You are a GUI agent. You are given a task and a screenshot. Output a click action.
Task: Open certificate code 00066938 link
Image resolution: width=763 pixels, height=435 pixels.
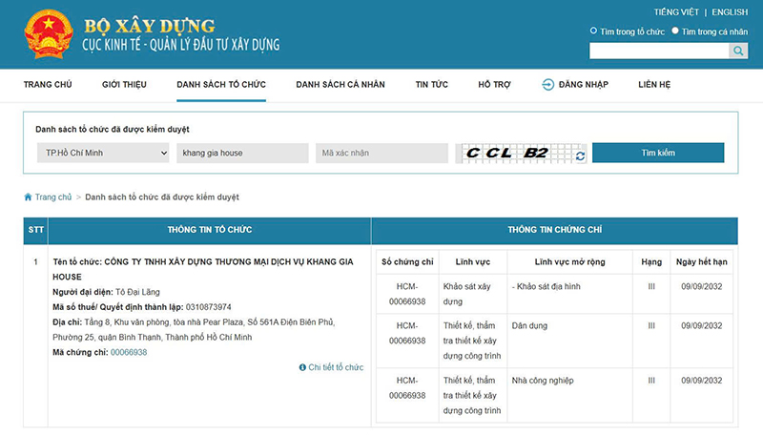pyautogui.click(x=129, y=352)
